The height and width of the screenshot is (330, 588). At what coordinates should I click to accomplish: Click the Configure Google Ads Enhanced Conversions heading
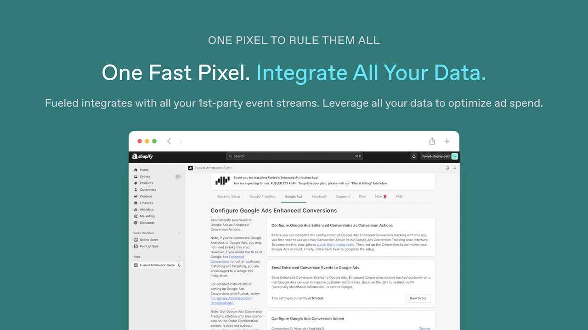click(274, 211)
